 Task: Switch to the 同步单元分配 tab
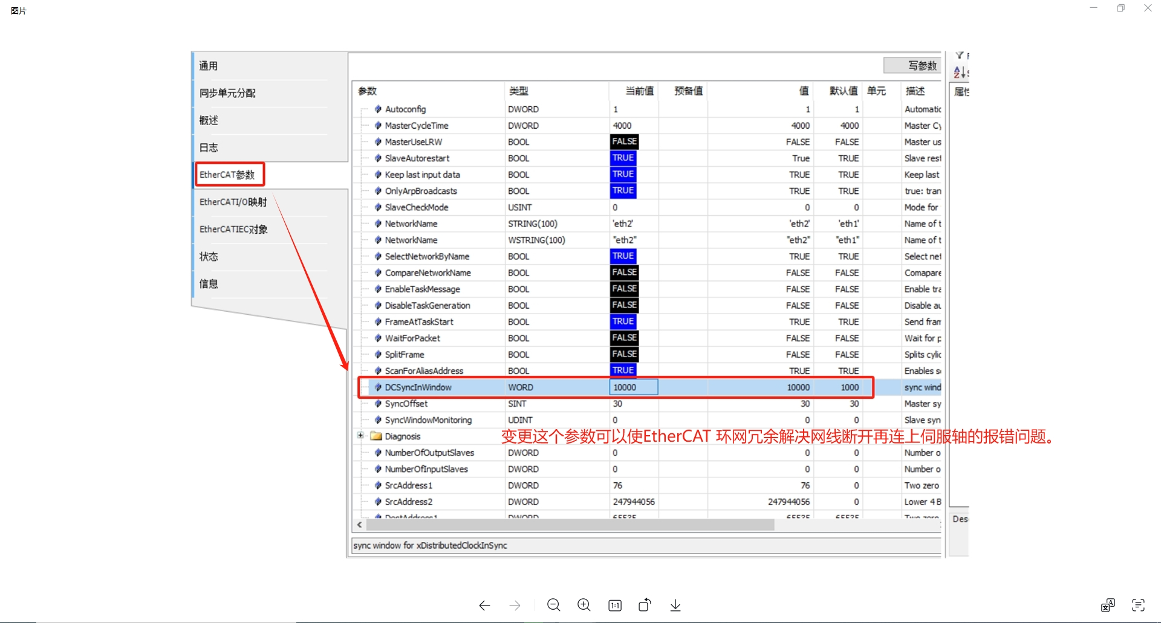pos(228,93)
